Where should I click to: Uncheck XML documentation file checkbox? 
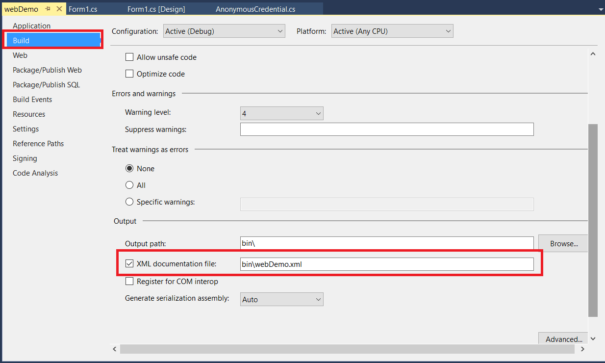129,264
